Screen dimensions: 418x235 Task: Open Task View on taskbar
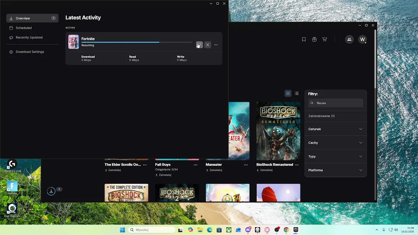180,230
